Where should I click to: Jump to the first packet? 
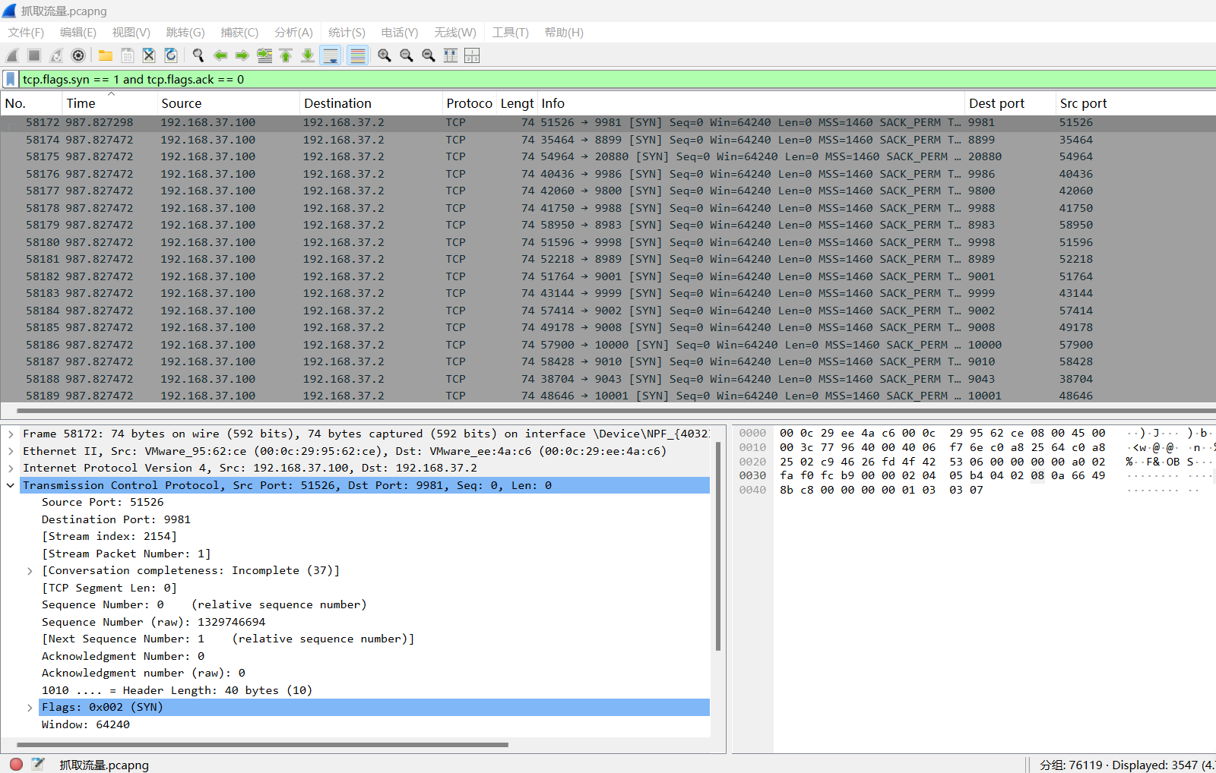(x=286, y=55)
